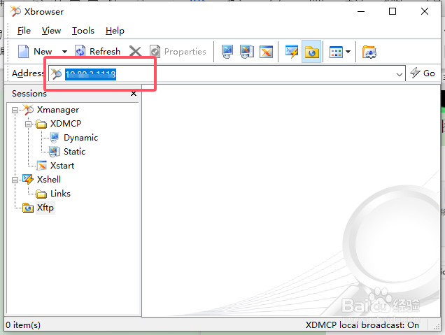Click the Xmanager icon in the tree
Screen dimensions: 445x335
coord(28,110)
